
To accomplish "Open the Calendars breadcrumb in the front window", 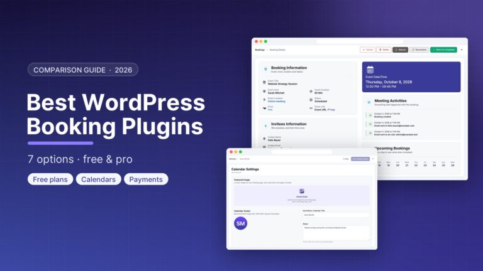I will point(233,159).
